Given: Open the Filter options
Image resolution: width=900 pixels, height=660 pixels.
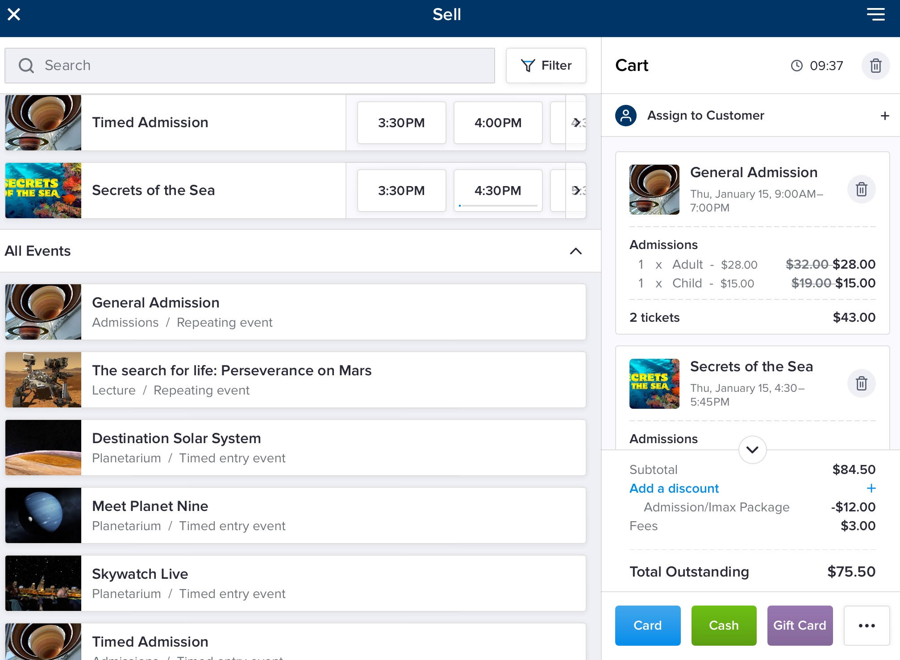Looking at the screenshot, I should (x=546, y=66).
